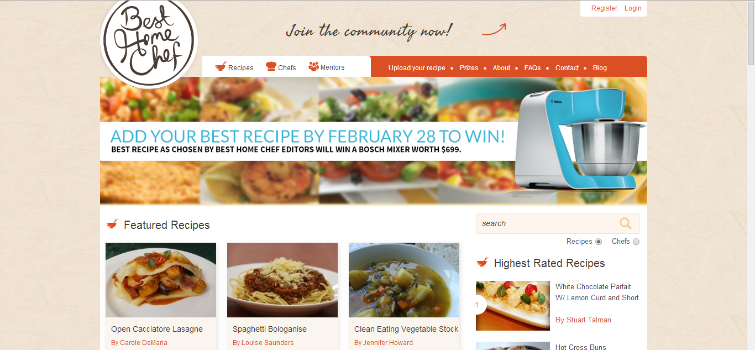Click the orange arrow beside Join the community
Image resolution: width=755 pixels, height=350 pixels.
[494, 29]
